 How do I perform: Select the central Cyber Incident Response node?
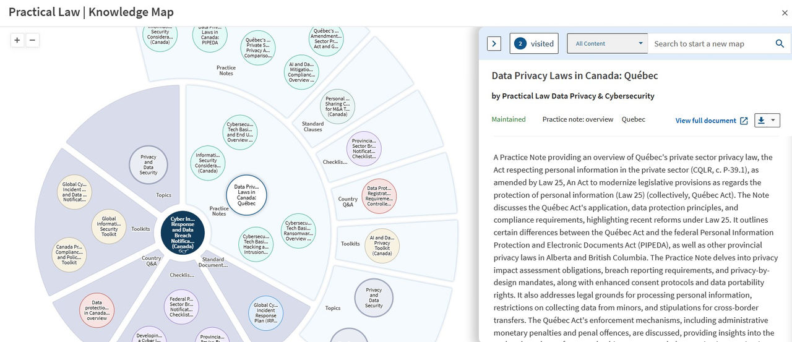point(182,233)
